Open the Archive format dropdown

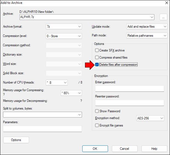coord(64,27)
